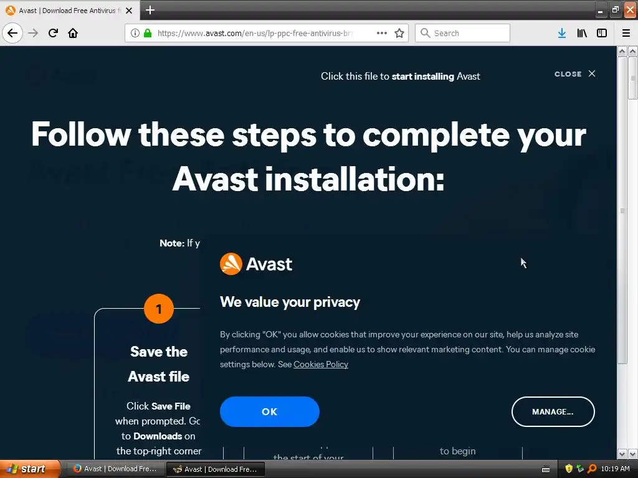Click the site information icon in the address bar
The height and width of the screenshot is (478, 638).
(x=135, y=33)
